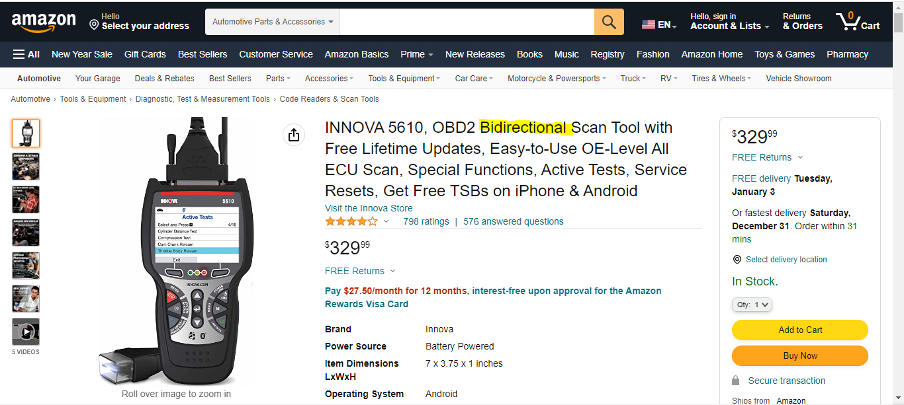The image size is (904, 405).
Task: Open the Best Sellers nav item
Action: coord(203,54)
